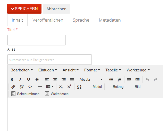Open the Tabelle menu

coord(113,70)
